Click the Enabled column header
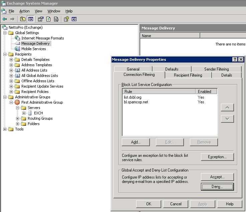 pyautogui.click(x=206, y=92)
